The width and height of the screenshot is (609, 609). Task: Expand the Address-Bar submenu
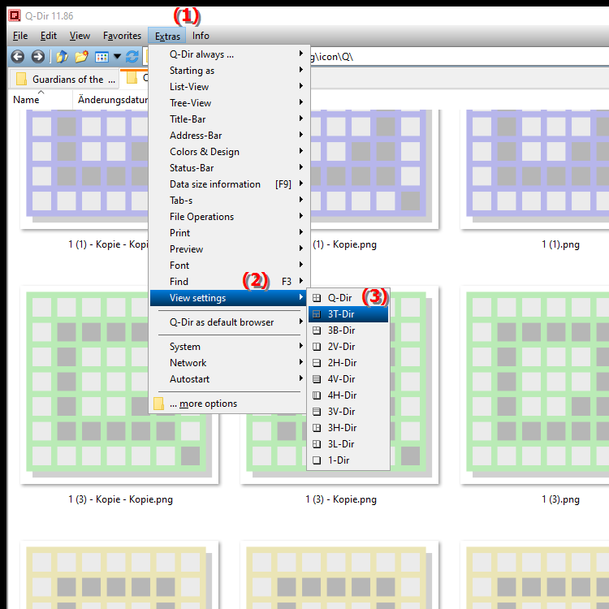pos(230,136)
